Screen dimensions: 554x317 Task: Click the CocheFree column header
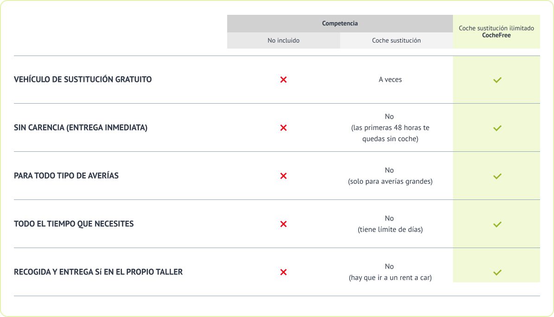pos(497,31)
